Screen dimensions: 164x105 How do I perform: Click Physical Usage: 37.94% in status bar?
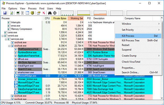point(85,103)
